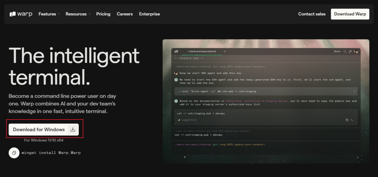Click the panels icon in the terminal title bar
378x177 pixels.
(176, 52)
